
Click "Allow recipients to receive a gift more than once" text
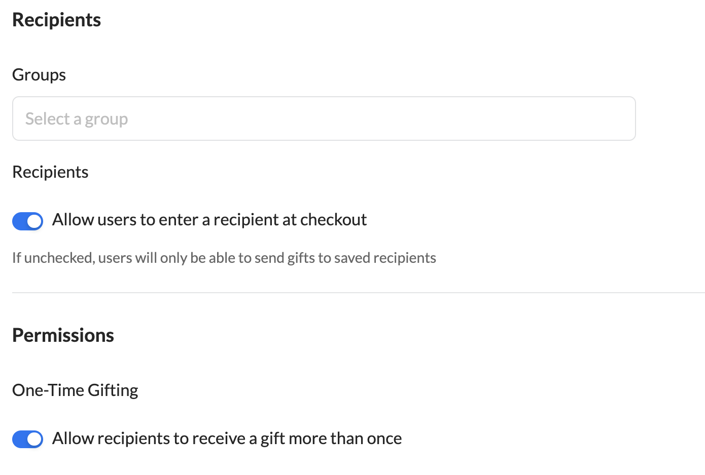[x=227, y=439]
